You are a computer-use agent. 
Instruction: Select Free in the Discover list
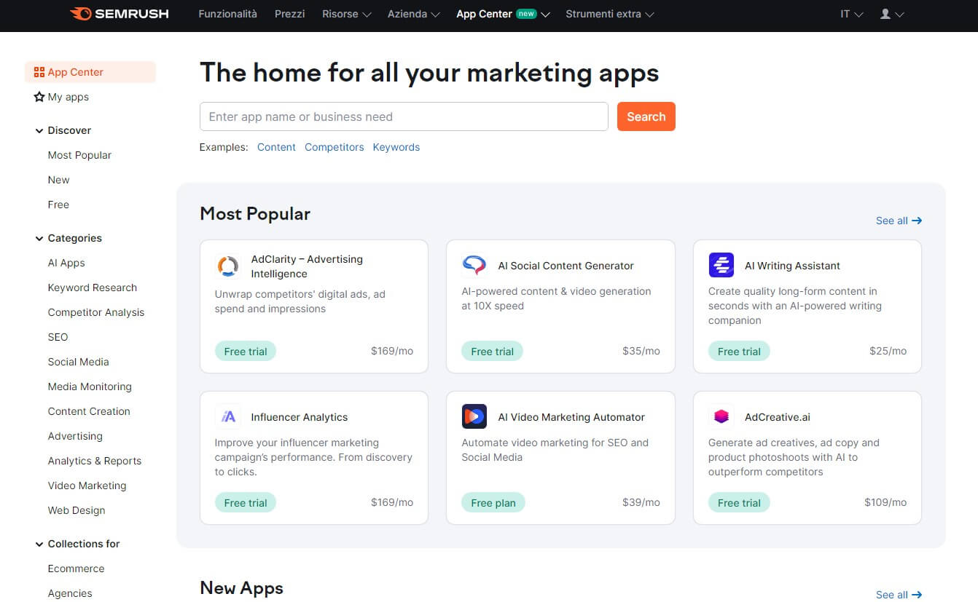[58, 205]
